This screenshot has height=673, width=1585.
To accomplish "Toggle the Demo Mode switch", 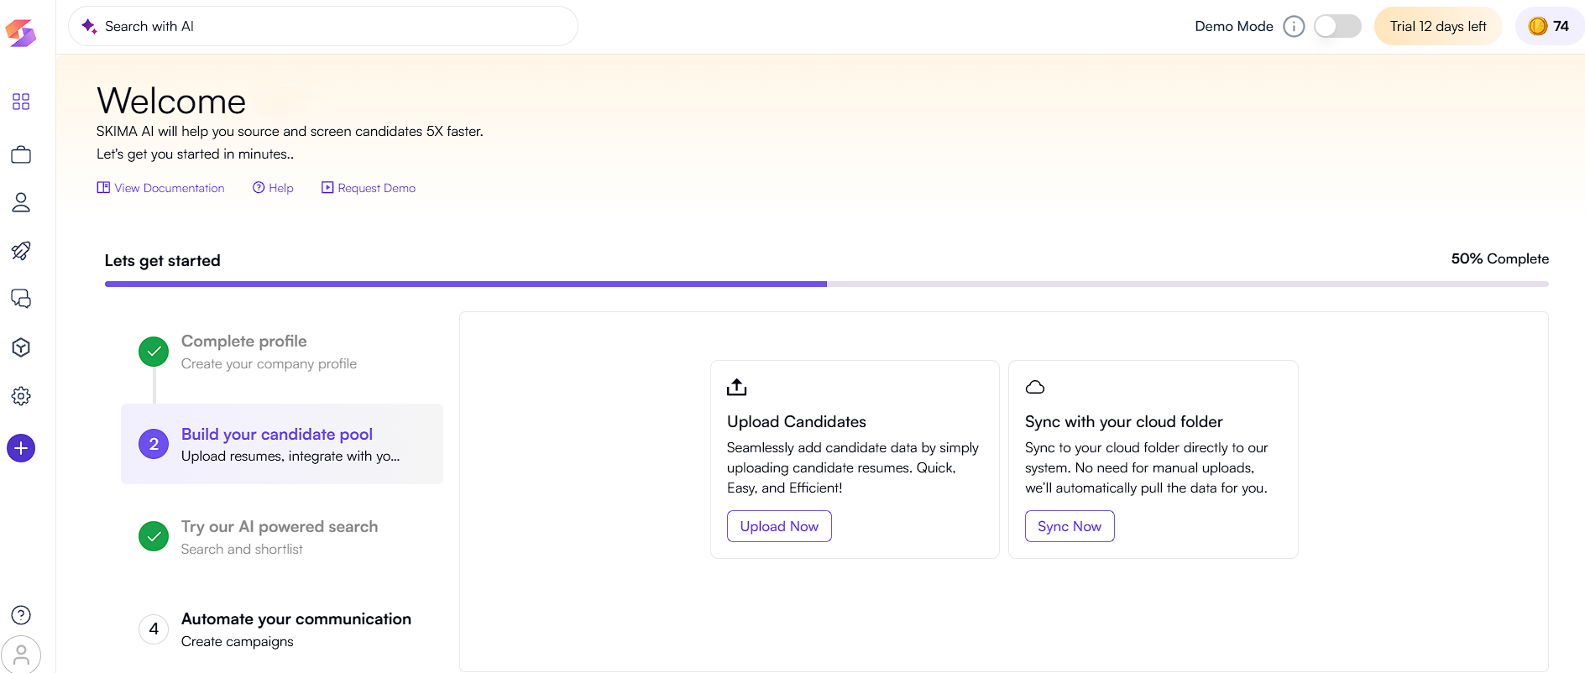I will pyautogui.click(x=1337, y=27).
